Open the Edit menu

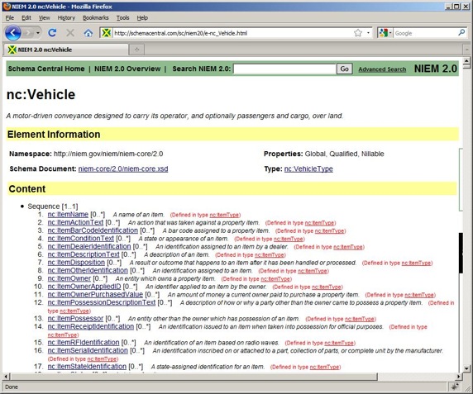(26, 18)
